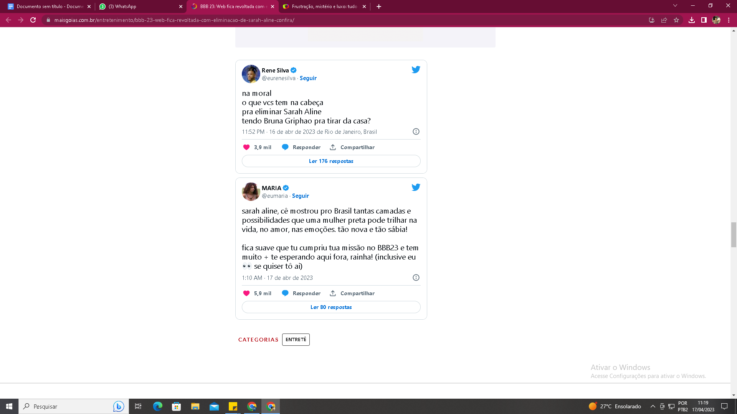Click the Twitter bird icon on MARIA's tweet

coord(416,187)
